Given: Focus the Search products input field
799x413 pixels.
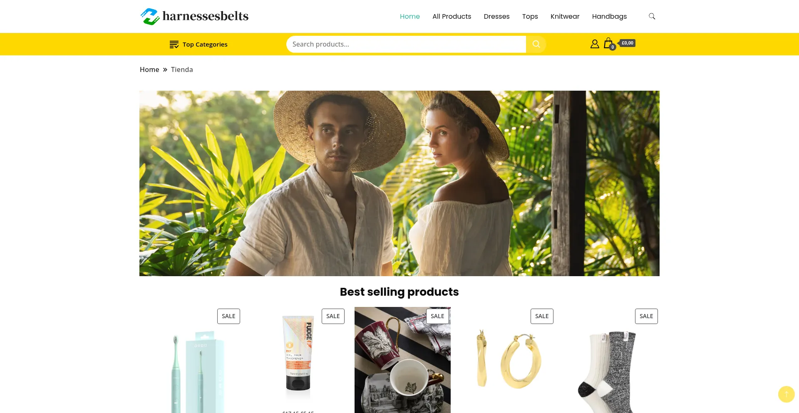Looking at the screenshot, I should point(406,44).
